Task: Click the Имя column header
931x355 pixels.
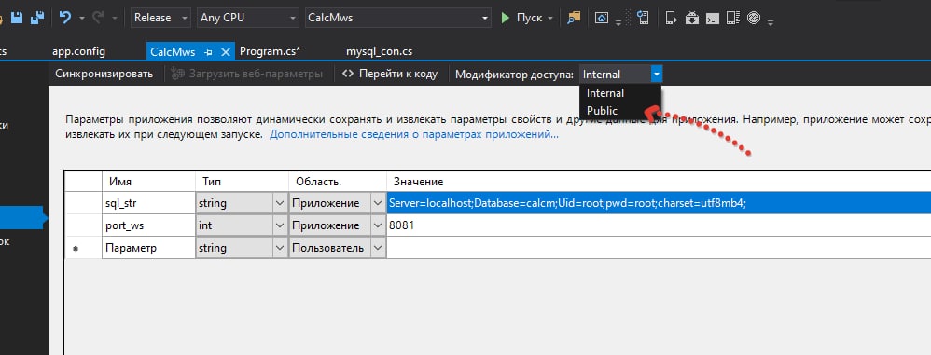Action: (x=148, y=182)
